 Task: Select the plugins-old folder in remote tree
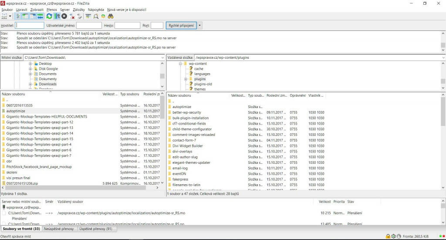pos(203,84)
